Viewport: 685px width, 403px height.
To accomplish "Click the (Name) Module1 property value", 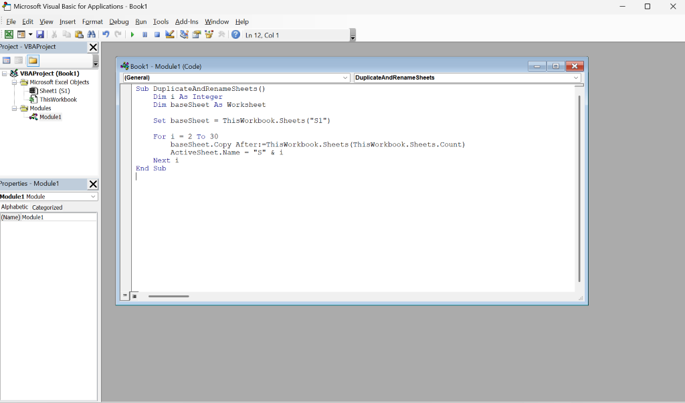I will coord(59,217).
